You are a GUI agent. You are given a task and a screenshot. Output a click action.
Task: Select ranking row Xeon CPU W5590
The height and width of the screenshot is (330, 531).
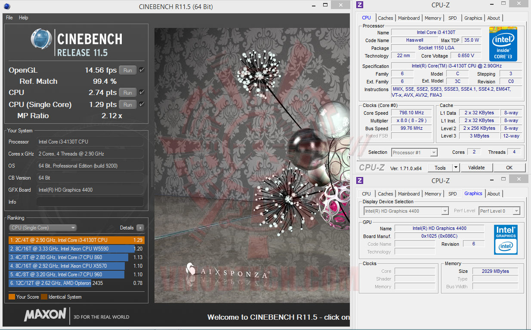pos(76,249)
